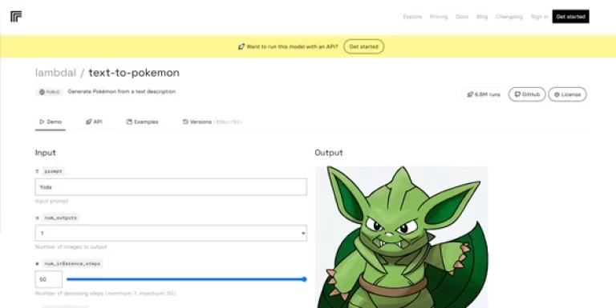Click the num_outputs dropdown arrow

(303, 234)
